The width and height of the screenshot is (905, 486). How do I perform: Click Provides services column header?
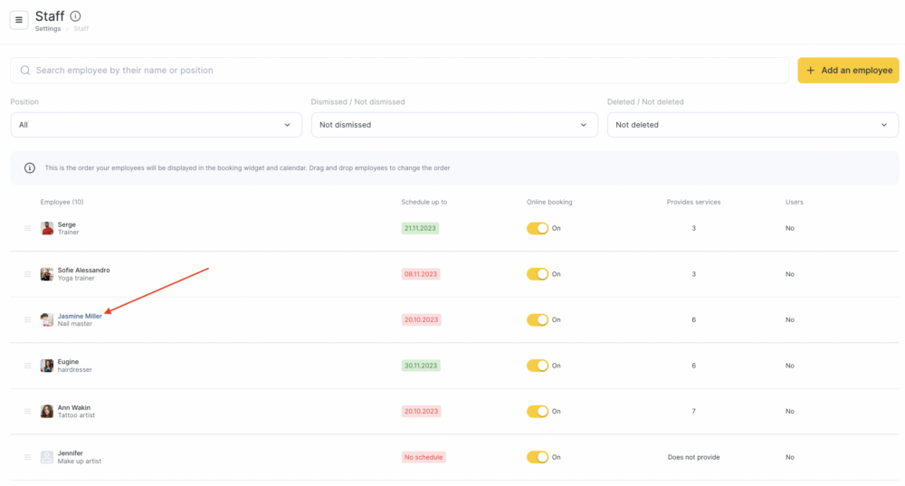pyautogui.click(x=694, y=202)
